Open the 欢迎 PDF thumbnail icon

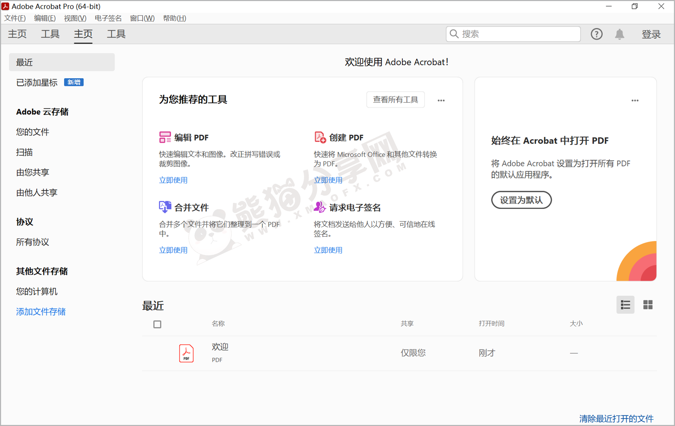(x=186, y=353)
